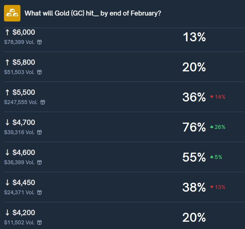Image resolution: width=245 pixels, height=229 pixels.
Task: Select the ↑ $5,800 outcome label
Action: tap(20, 62)
